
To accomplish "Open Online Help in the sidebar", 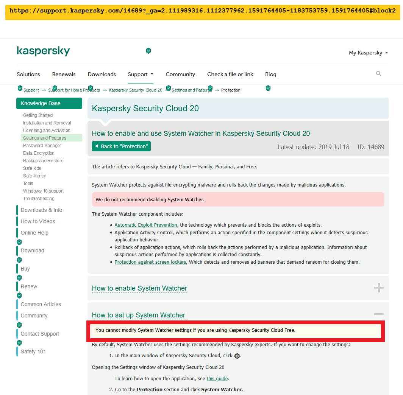I will pyautogui.click(x=34, y=233).
